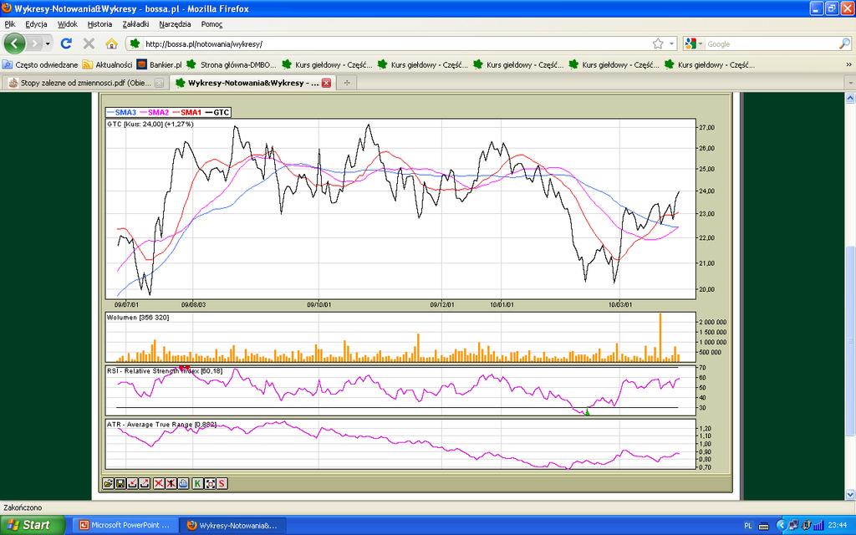
Task: Open the Edycja menu
Action: click(x=36, y=24)
